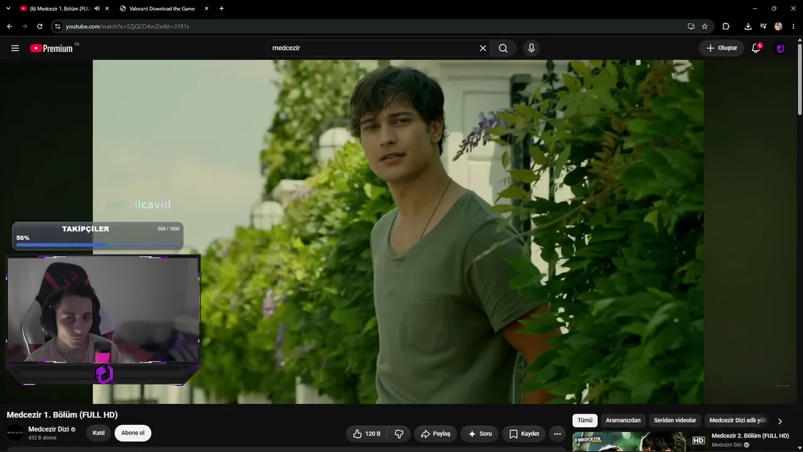Bookmark this page with the star
Screen dimensions: 803x452
click(x=705, y=26)
